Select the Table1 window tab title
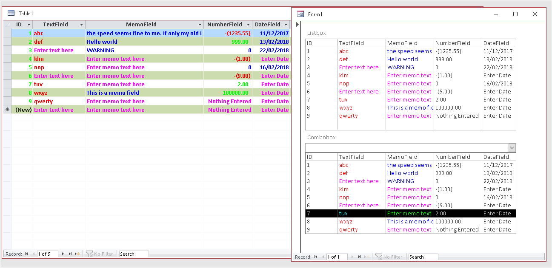 pyautogui.click(x=26, y=14)
